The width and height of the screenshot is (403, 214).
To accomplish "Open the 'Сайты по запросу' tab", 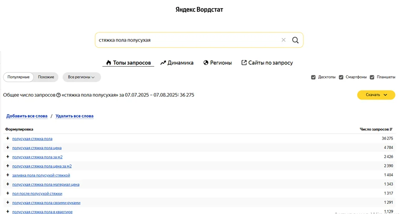I will [267, 62].
